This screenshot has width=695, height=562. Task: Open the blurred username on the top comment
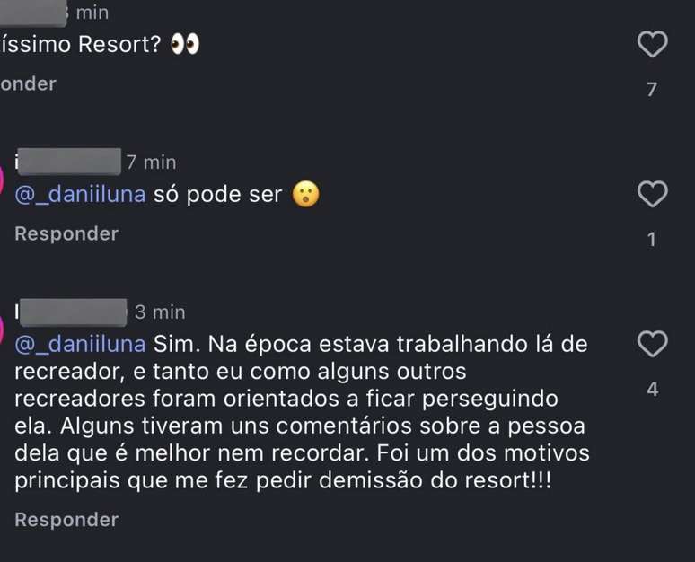tap(33, 13)
